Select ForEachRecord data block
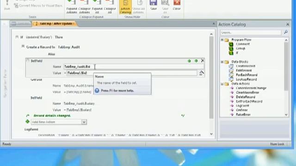 pos(247,75)
